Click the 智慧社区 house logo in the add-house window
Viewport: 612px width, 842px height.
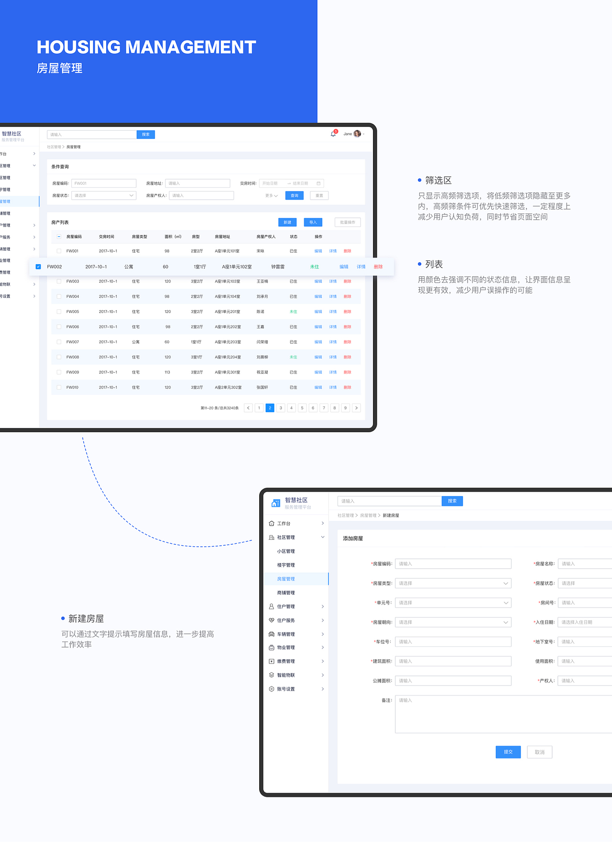(275, 503)
